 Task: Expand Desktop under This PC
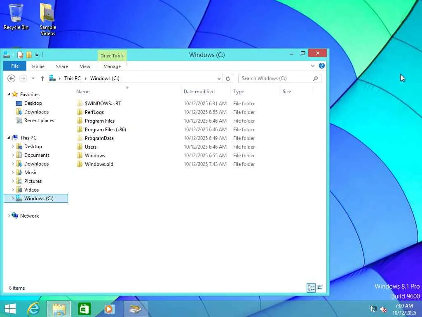[x=13, y=147]
